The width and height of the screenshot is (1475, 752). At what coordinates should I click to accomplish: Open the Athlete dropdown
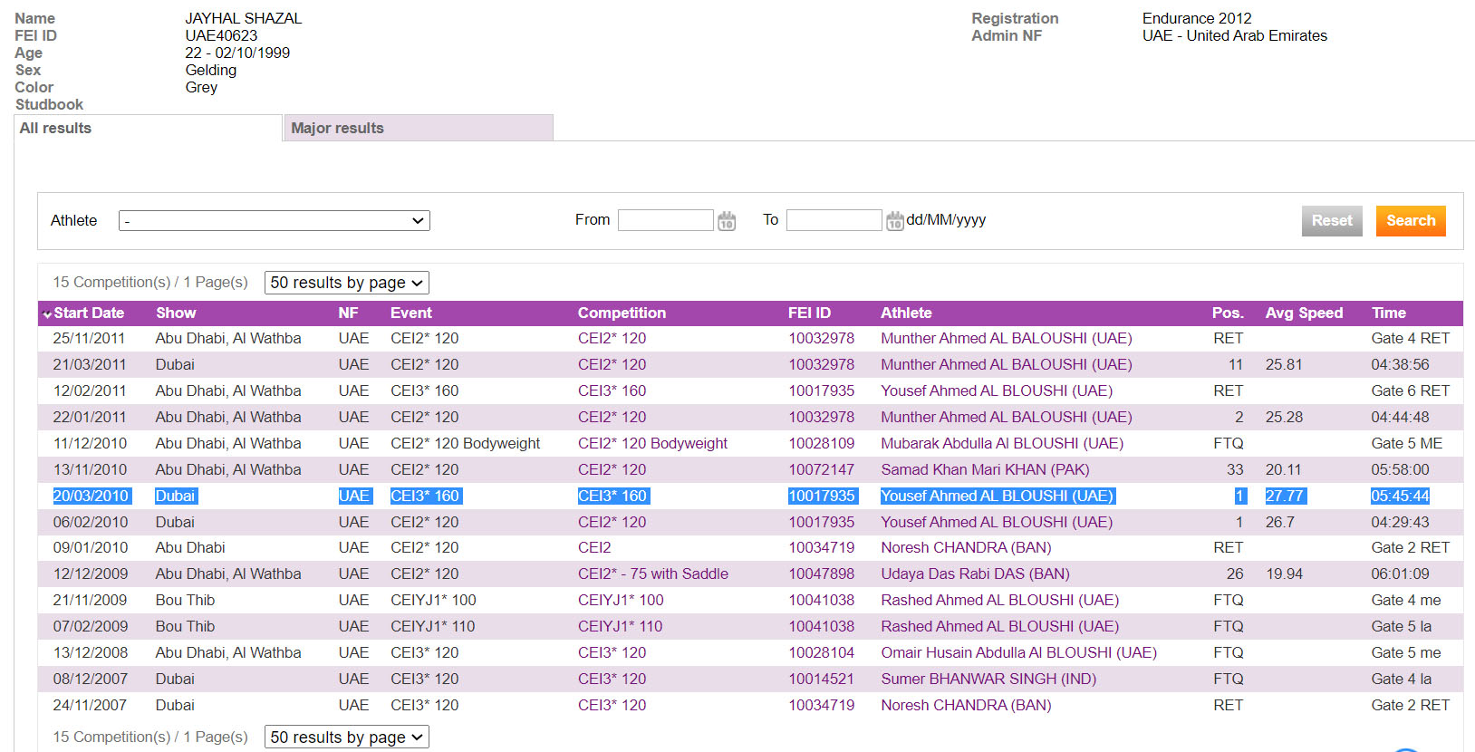(274, 220)
